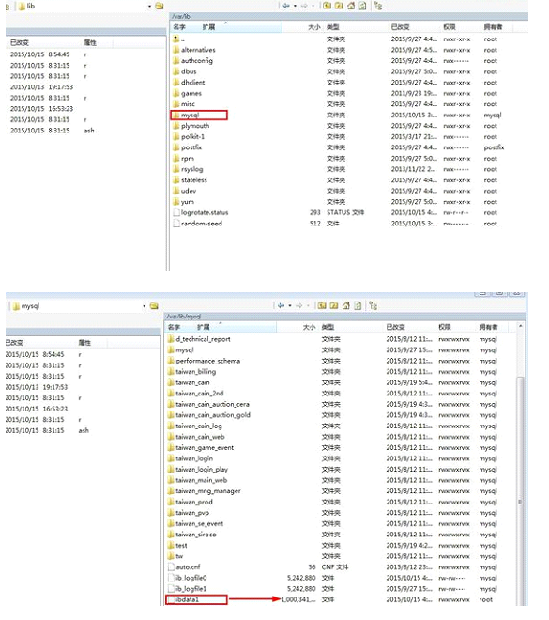Click the 拥有者 column header in the /var/lib/mysql panel
The width and height of the screenshot is (549, 620).
pos(488,328)
